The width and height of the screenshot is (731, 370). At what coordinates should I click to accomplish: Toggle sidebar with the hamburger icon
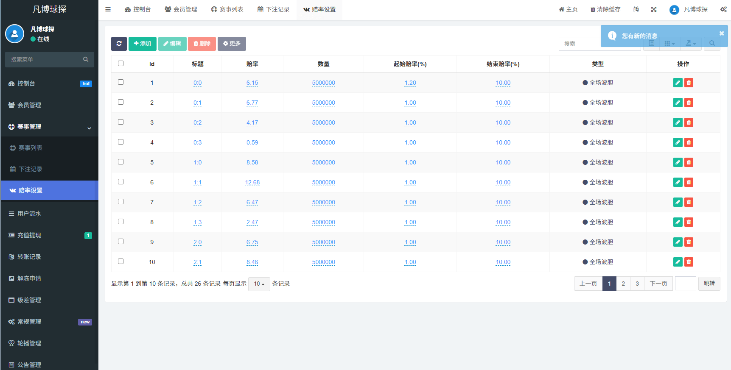pyautogui.click(x=108, y=9)
